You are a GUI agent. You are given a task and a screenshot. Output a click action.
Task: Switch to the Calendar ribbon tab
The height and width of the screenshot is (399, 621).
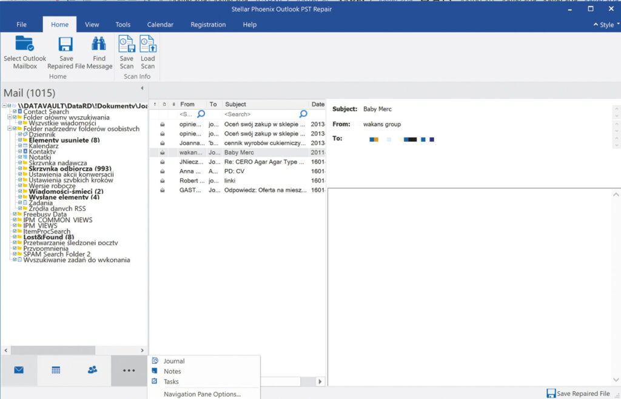[x=159, y=24]
